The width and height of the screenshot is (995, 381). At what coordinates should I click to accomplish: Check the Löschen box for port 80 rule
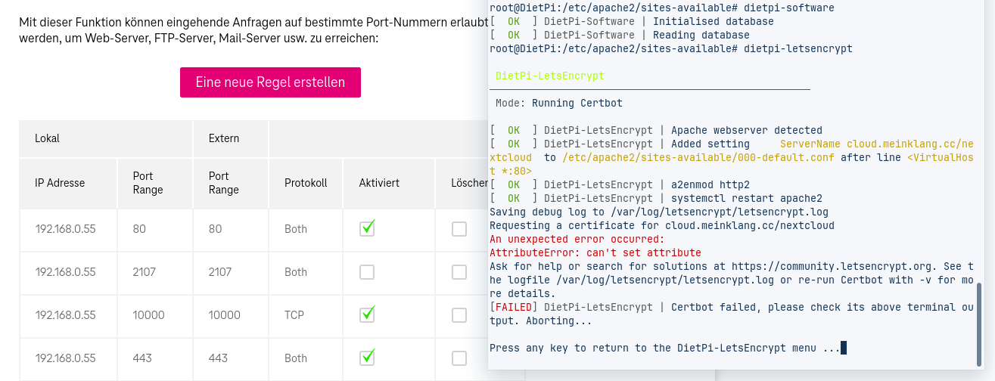click(x=459, y=229)
